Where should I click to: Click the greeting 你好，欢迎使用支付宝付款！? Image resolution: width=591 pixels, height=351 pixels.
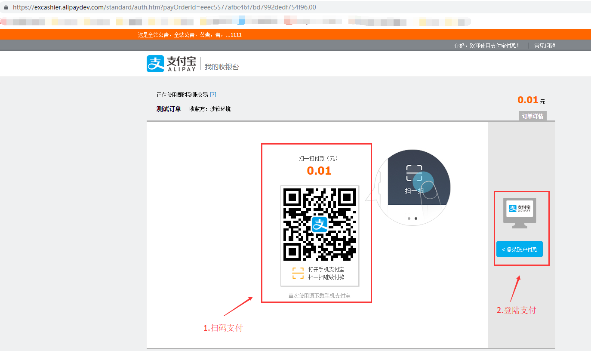click(487, 46)
